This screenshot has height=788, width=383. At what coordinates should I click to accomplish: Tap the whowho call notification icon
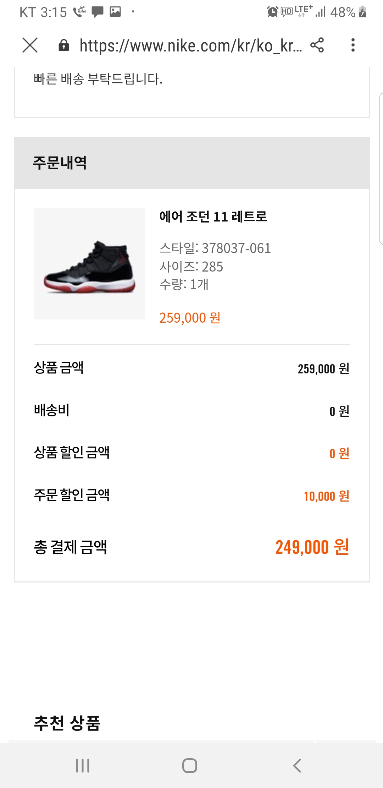80,12
